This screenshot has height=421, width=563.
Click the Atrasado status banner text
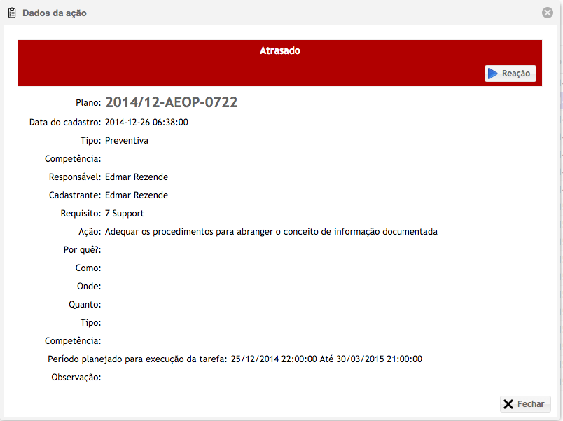tap(280, 50)
